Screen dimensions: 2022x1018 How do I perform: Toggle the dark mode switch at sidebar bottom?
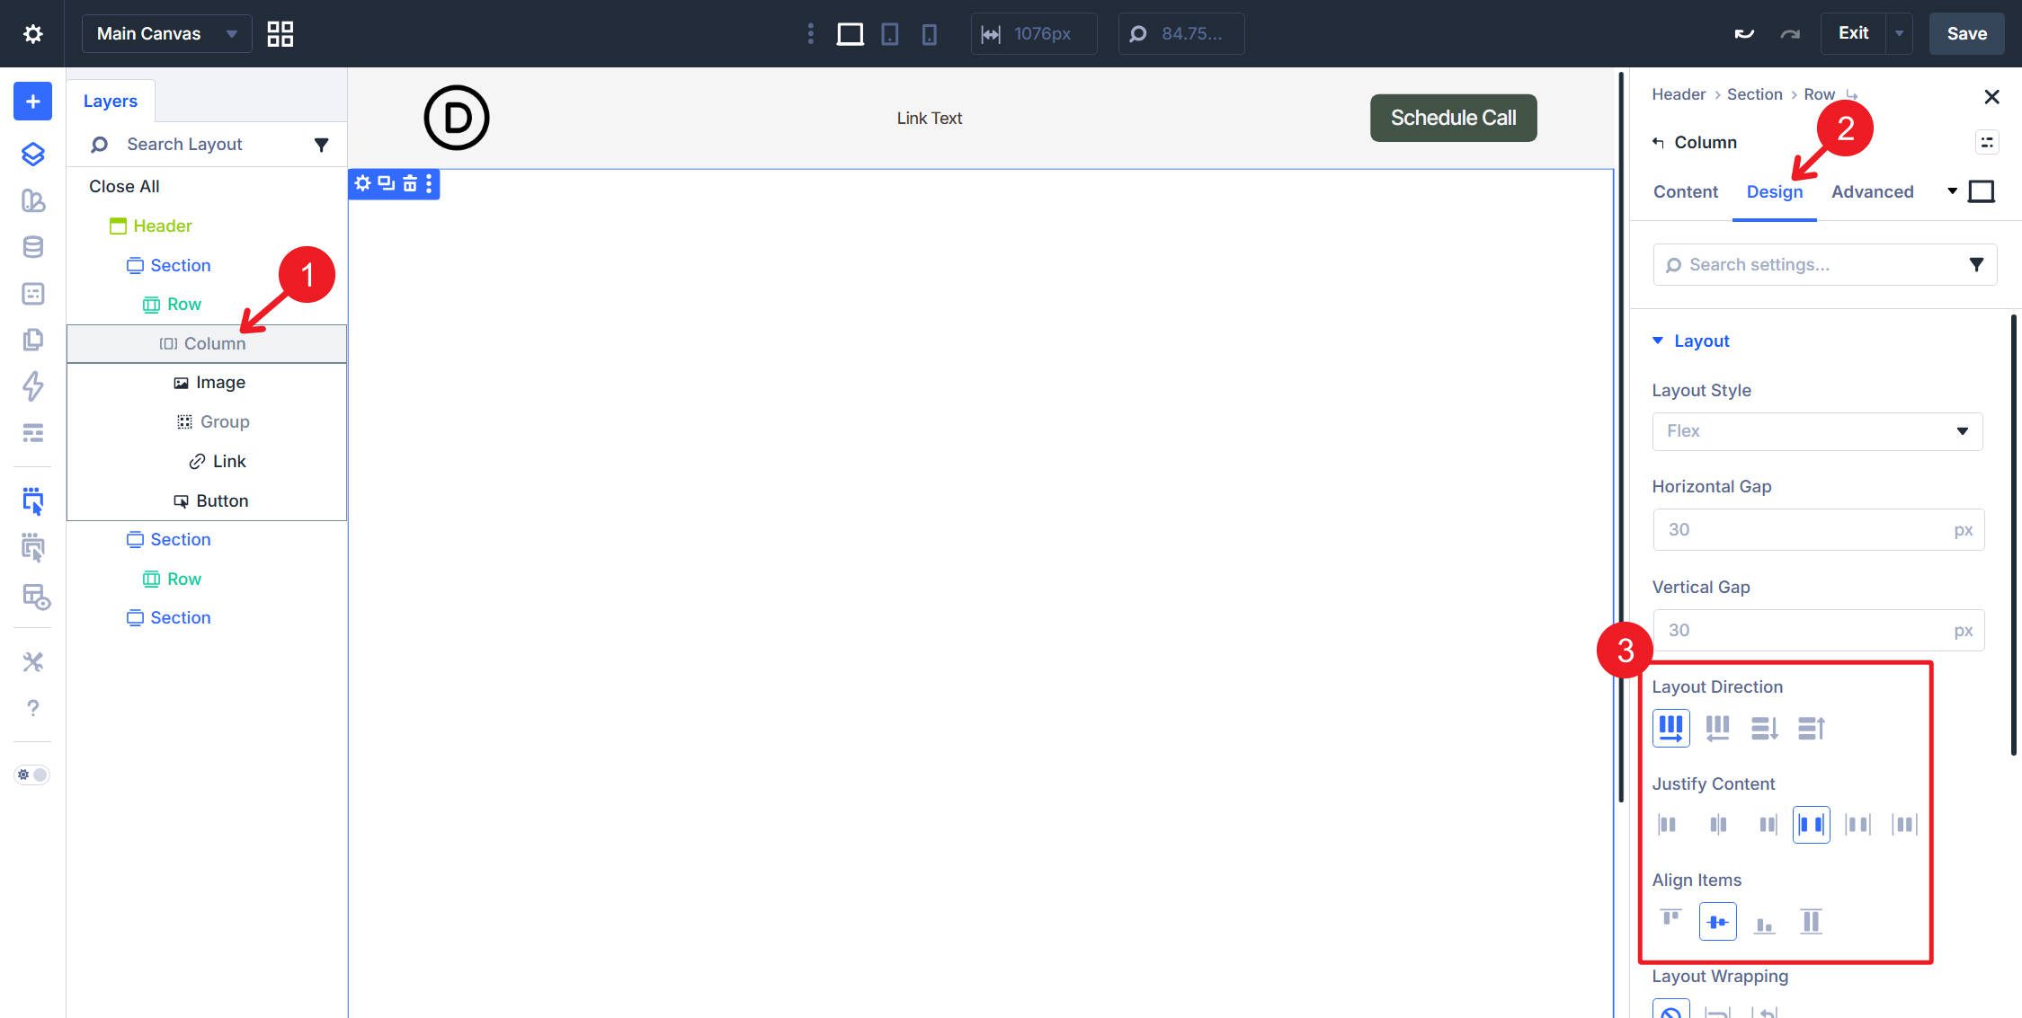click(31, 774)
